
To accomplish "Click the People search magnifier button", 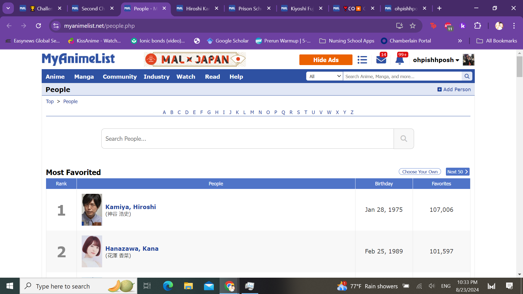I will click(404, 139).
